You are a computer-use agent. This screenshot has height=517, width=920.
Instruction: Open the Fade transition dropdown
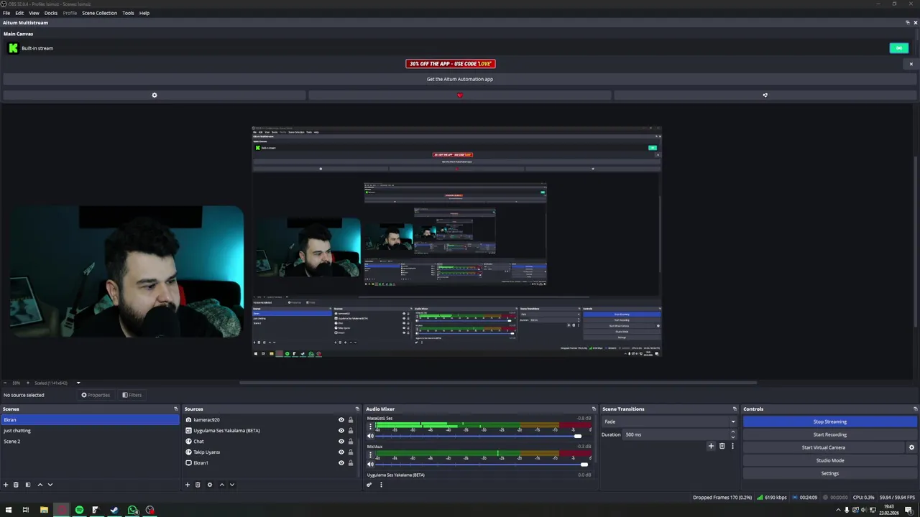669,421
